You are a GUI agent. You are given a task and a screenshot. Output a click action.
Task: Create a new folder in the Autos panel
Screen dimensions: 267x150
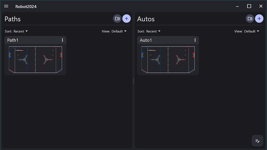coord(250,18)
